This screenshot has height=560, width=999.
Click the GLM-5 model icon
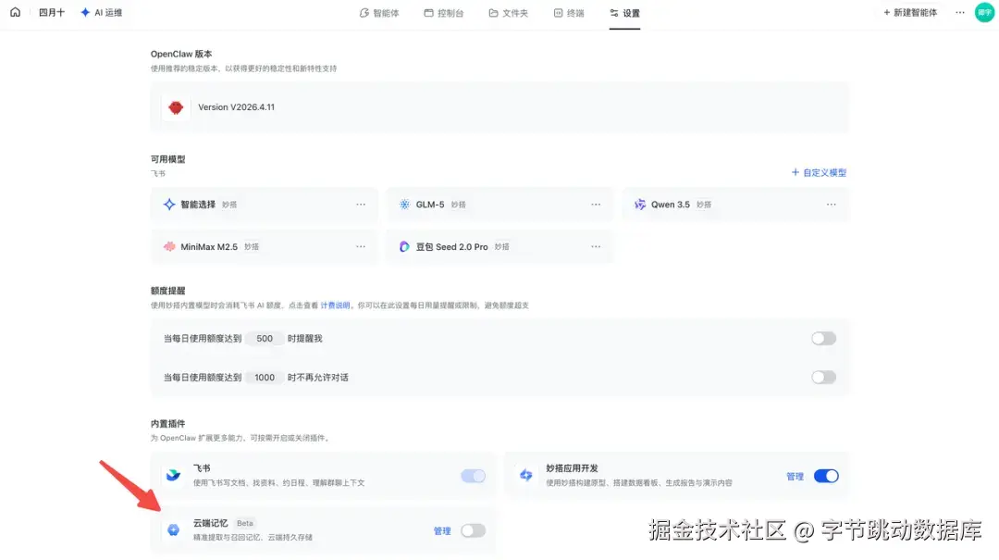click(x=404, y=205)
